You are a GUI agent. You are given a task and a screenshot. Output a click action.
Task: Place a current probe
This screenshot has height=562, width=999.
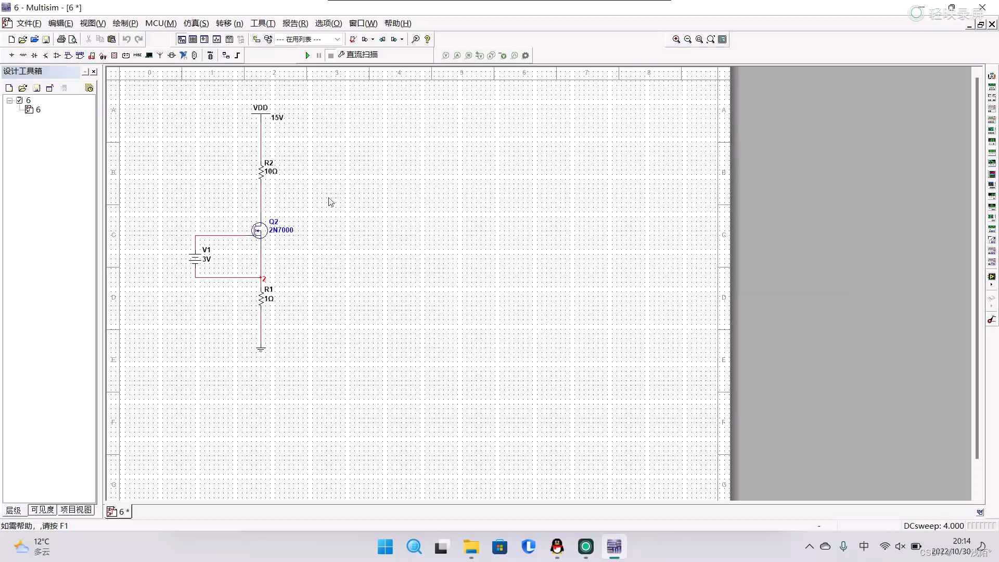point(457,55)
